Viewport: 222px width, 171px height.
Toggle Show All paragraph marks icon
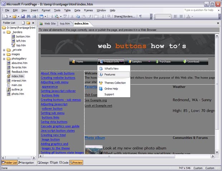click(x=140, y=16)
